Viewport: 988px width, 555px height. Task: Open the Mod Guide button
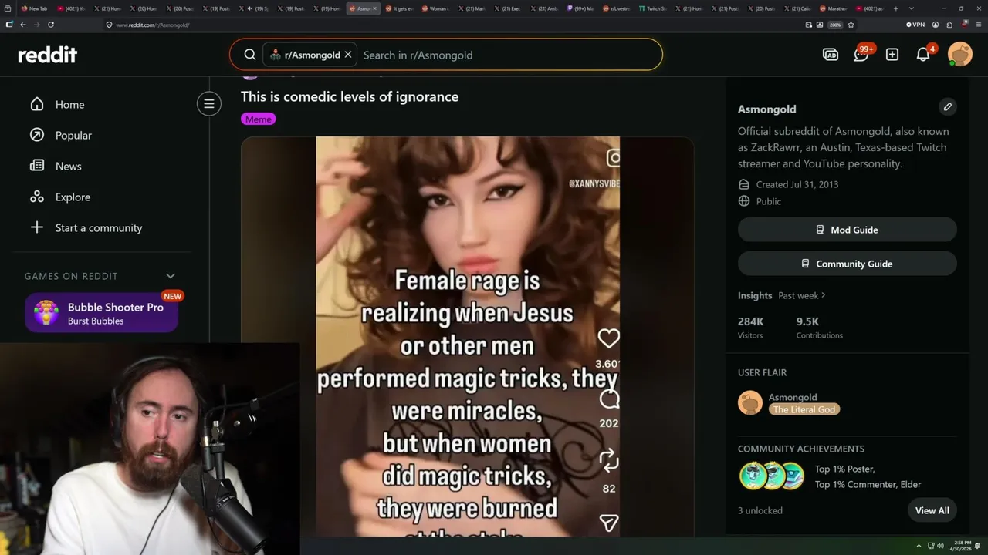click(847, 230)
